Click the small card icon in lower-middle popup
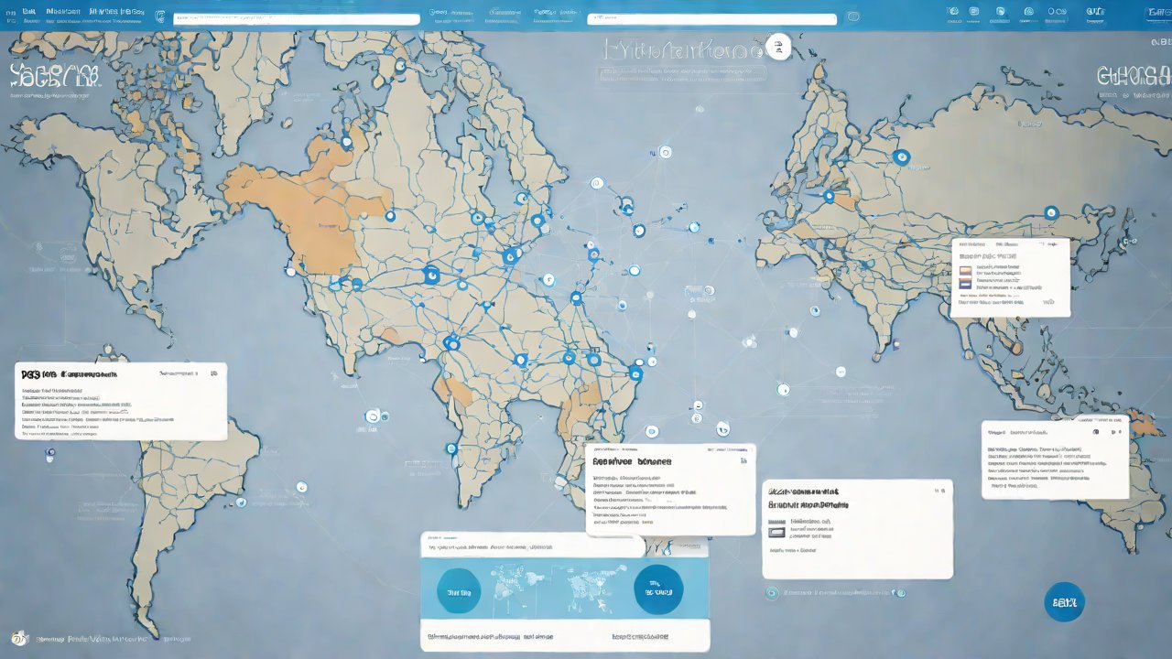 (x=776, y=531)
